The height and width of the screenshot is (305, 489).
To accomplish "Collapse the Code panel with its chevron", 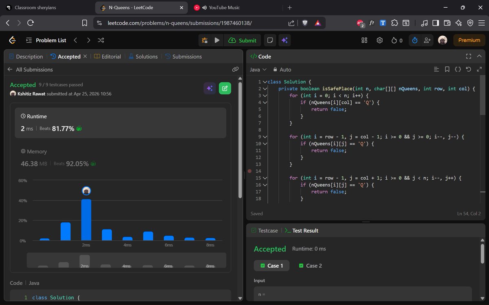I will coord(479,56).
